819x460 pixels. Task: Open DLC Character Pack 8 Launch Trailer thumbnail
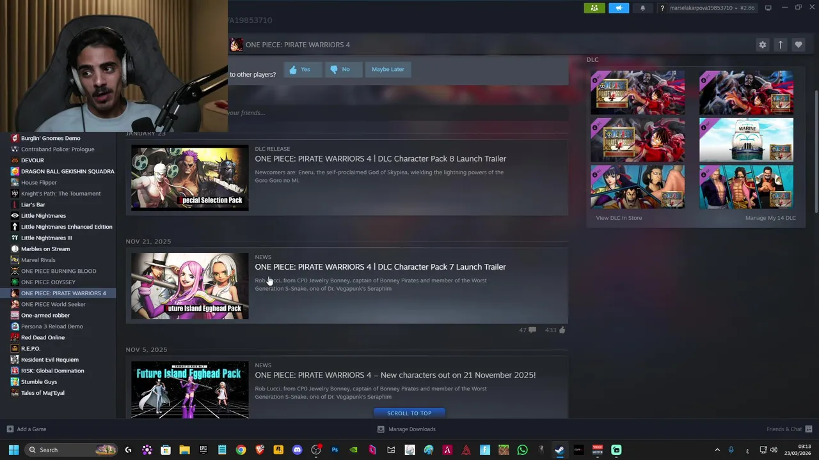pyautogui.click(x=190, y=178)
